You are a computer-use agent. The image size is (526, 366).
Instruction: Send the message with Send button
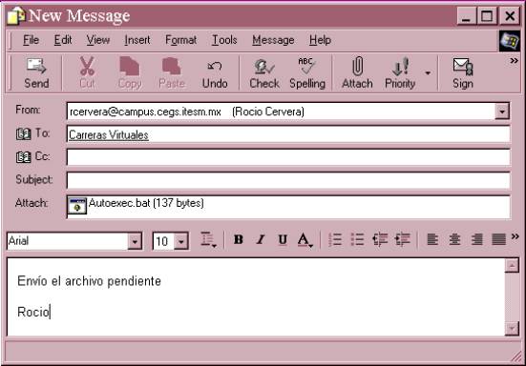36,72
